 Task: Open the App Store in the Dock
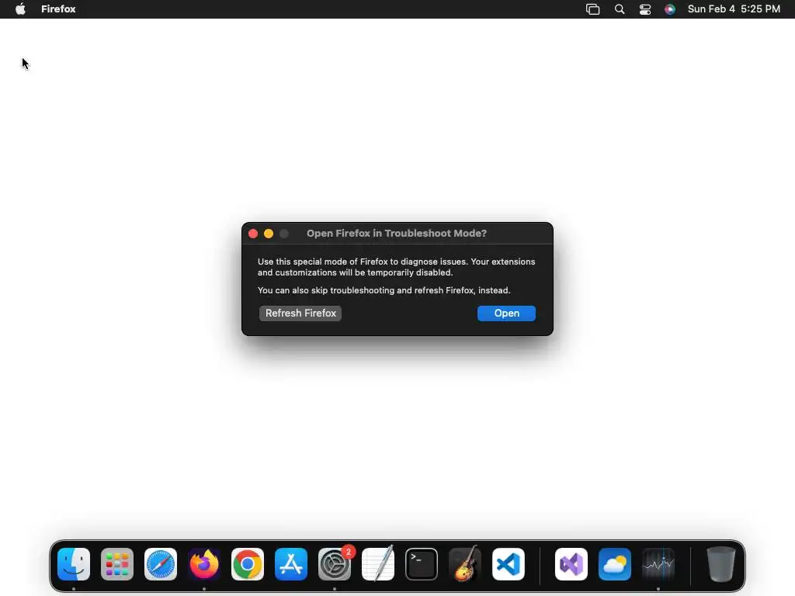click(x=291, y=564)
